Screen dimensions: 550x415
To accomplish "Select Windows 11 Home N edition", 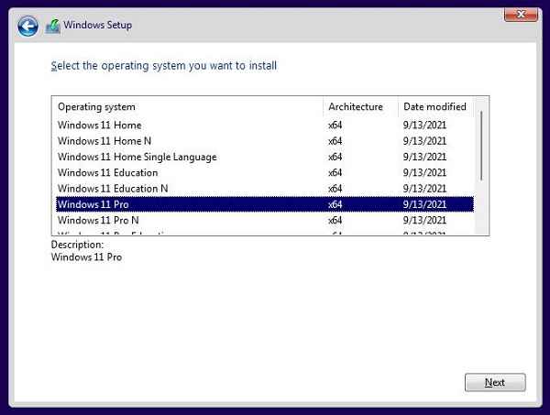I will point(265,141).
